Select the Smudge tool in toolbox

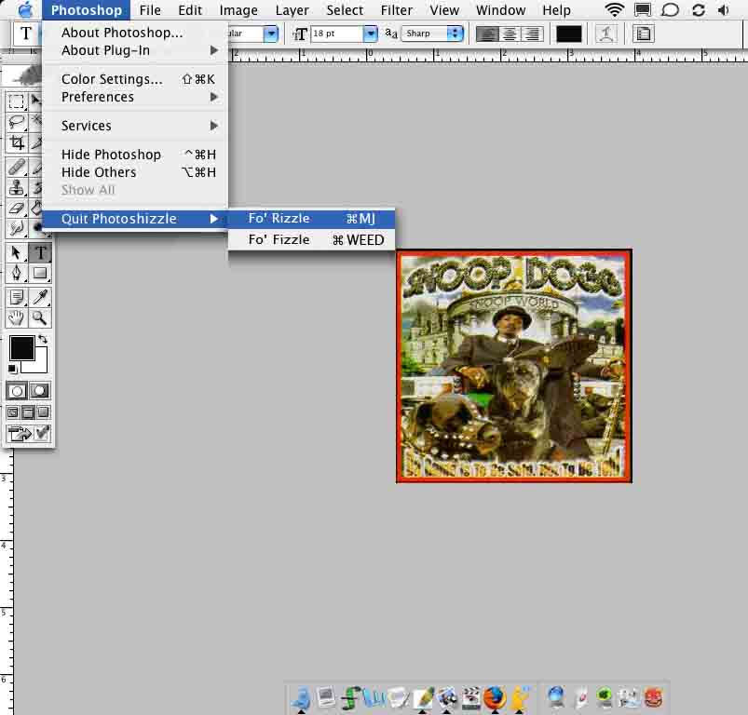click(16, 228)
